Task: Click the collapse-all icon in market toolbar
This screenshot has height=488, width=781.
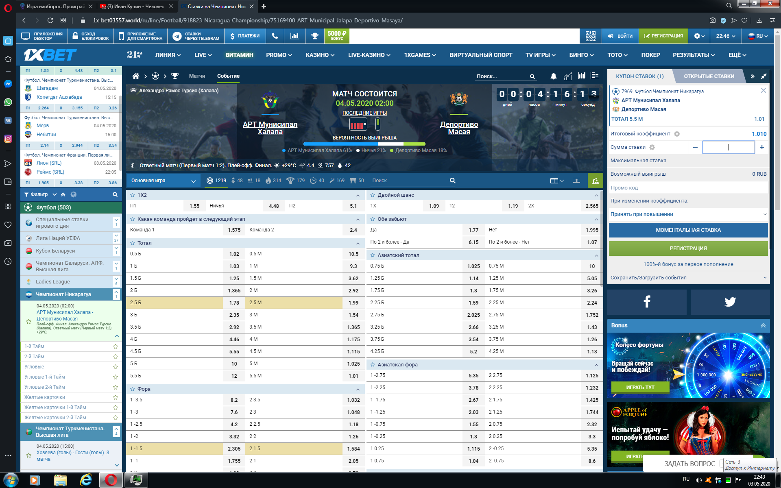Action: 576,181
